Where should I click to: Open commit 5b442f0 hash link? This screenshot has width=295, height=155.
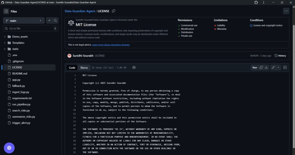[x=254, y=56]
